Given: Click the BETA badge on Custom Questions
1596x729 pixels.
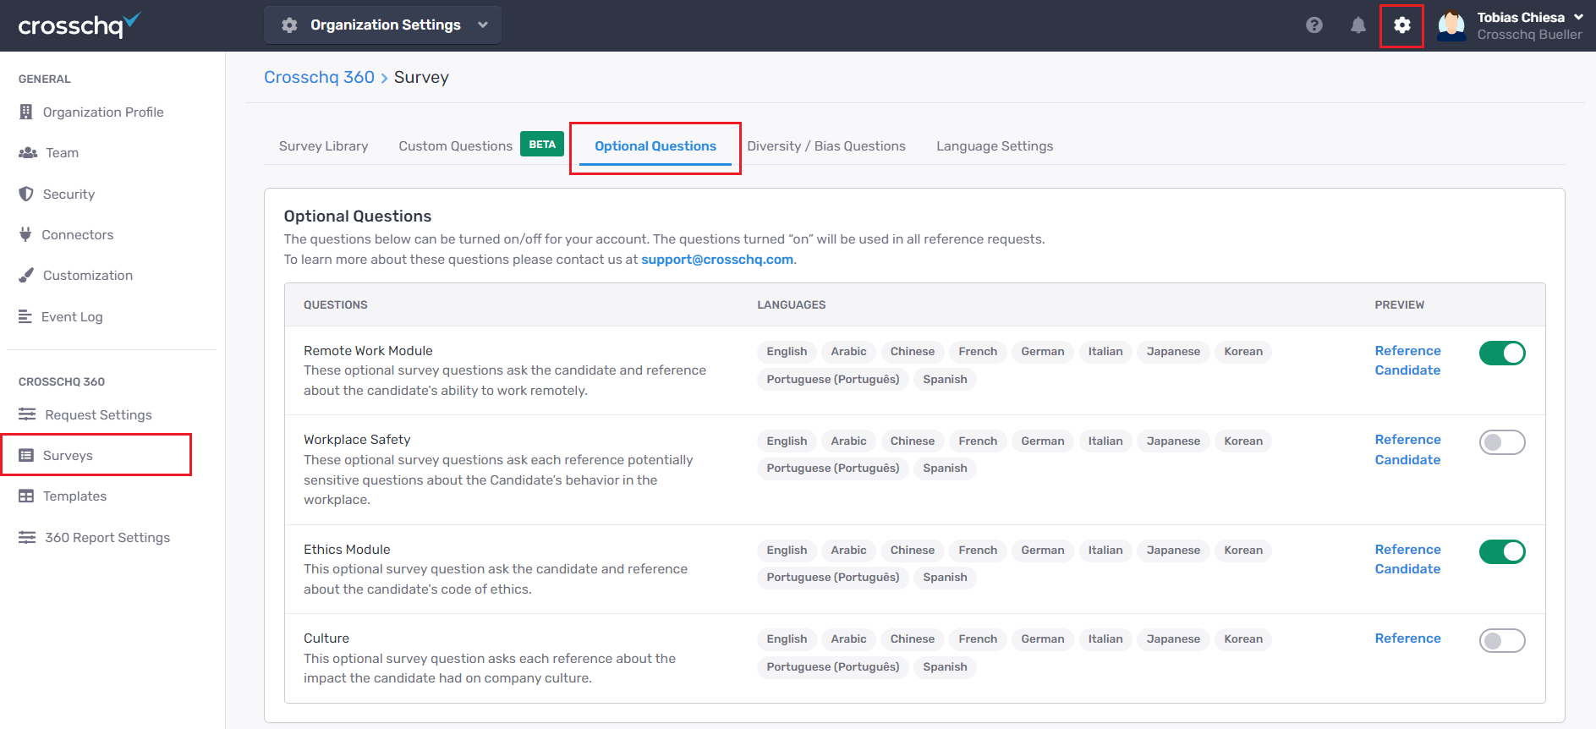Looking at the screenshot, I should click(542, 145).
